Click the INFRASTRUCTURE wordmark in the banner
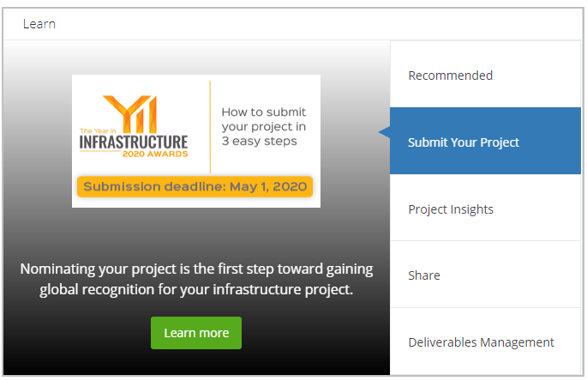 click(133, 141)
